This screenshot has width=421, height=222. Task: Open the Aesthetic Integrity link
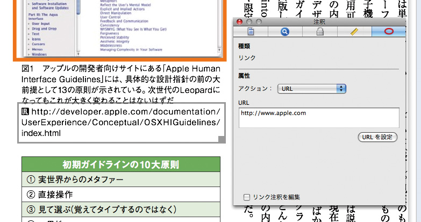click(x=115, y=41)
